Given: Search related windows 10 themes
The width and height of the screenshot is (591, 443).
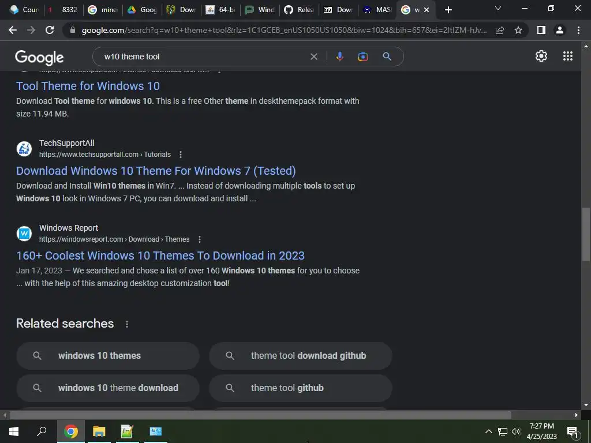Looking at the screenshot, I should point(108,355).
